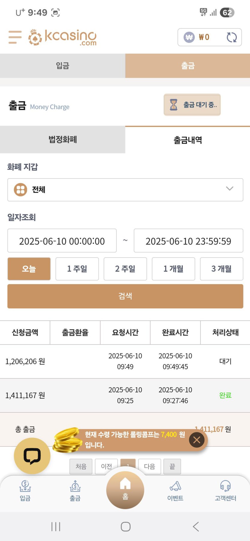Switch to the 입금 top tab
The image size is (250, 541).
pyautogui.click(x=63, y=66)
